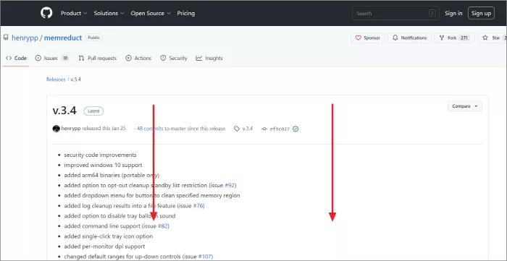Switch to the Security tab
The width and height of the screenshot is (507, 261).
(174, 58)
